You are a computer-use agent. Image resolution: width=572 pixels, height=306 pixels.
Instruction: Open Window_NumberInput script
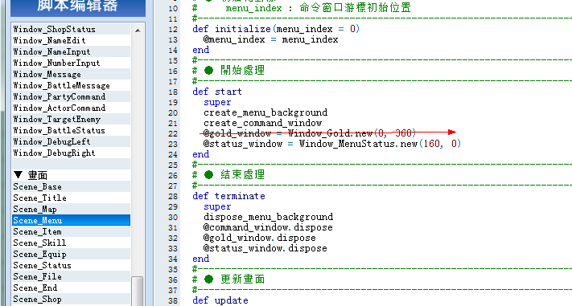coord(71,63)
